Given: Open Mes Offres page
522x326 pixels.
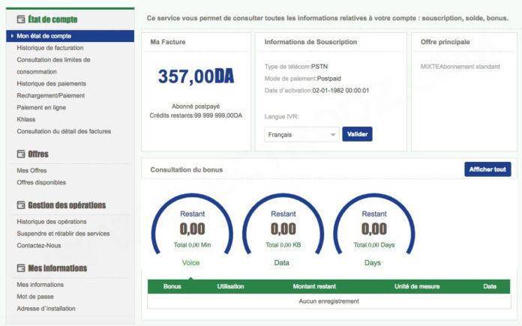Looking at the screenshot, I should tap(31, 171).
